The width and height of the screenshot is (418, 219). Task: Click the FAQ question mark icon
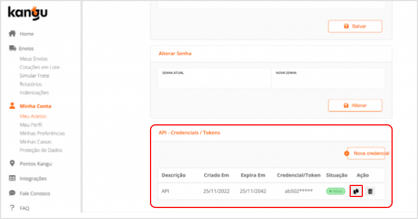[12, 207]
